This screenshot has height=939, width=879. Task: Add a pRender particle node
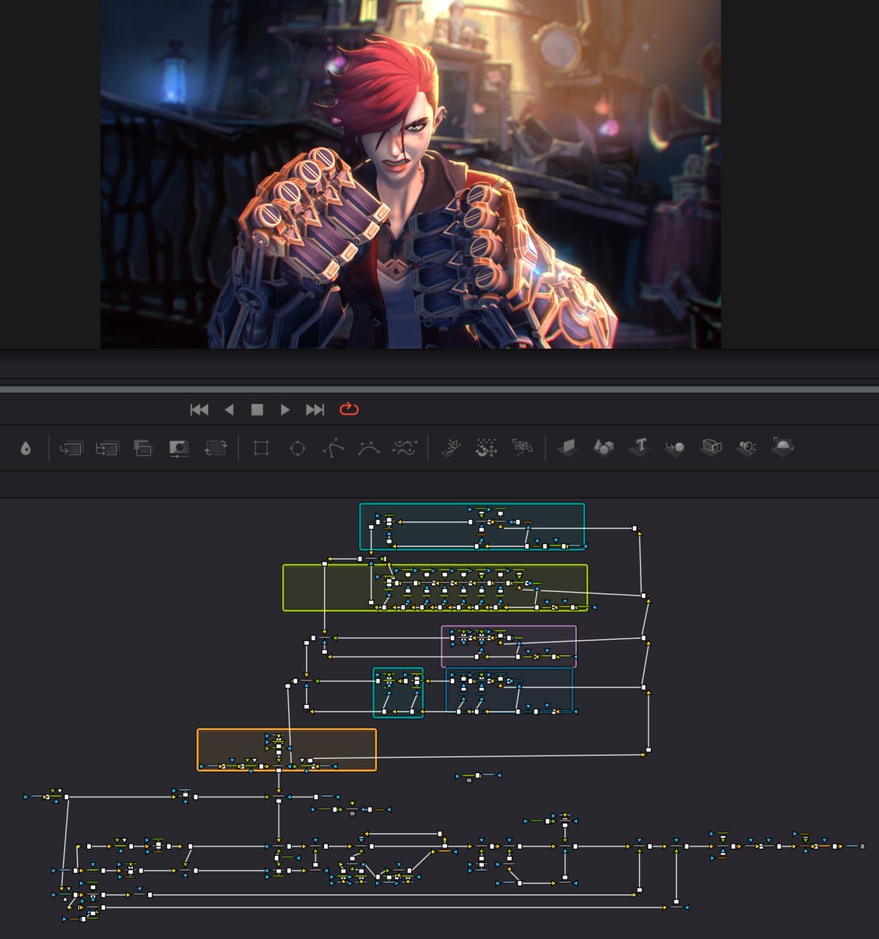click(x=522, y=447)
